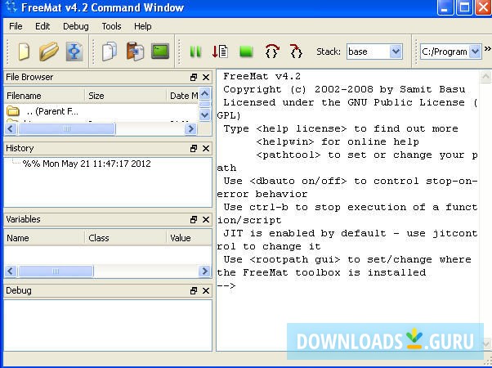Click the Paste clipboard toolbar icon
The image size is (492, 368).
click(x=135, y=52)
